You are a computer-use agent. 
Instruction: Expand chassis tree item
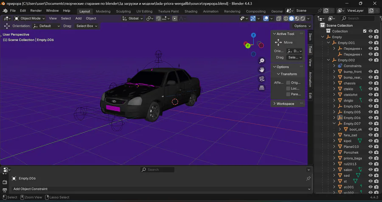[334, 83]
